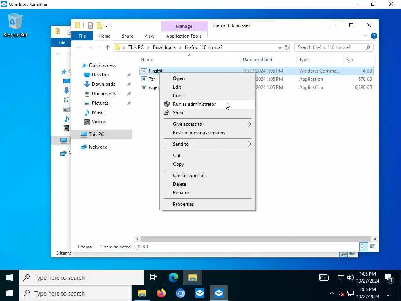Switch to the Home ribbon tab
This screenshot has width=401, height=301.
pyautogui.click(x=104, y=36)
